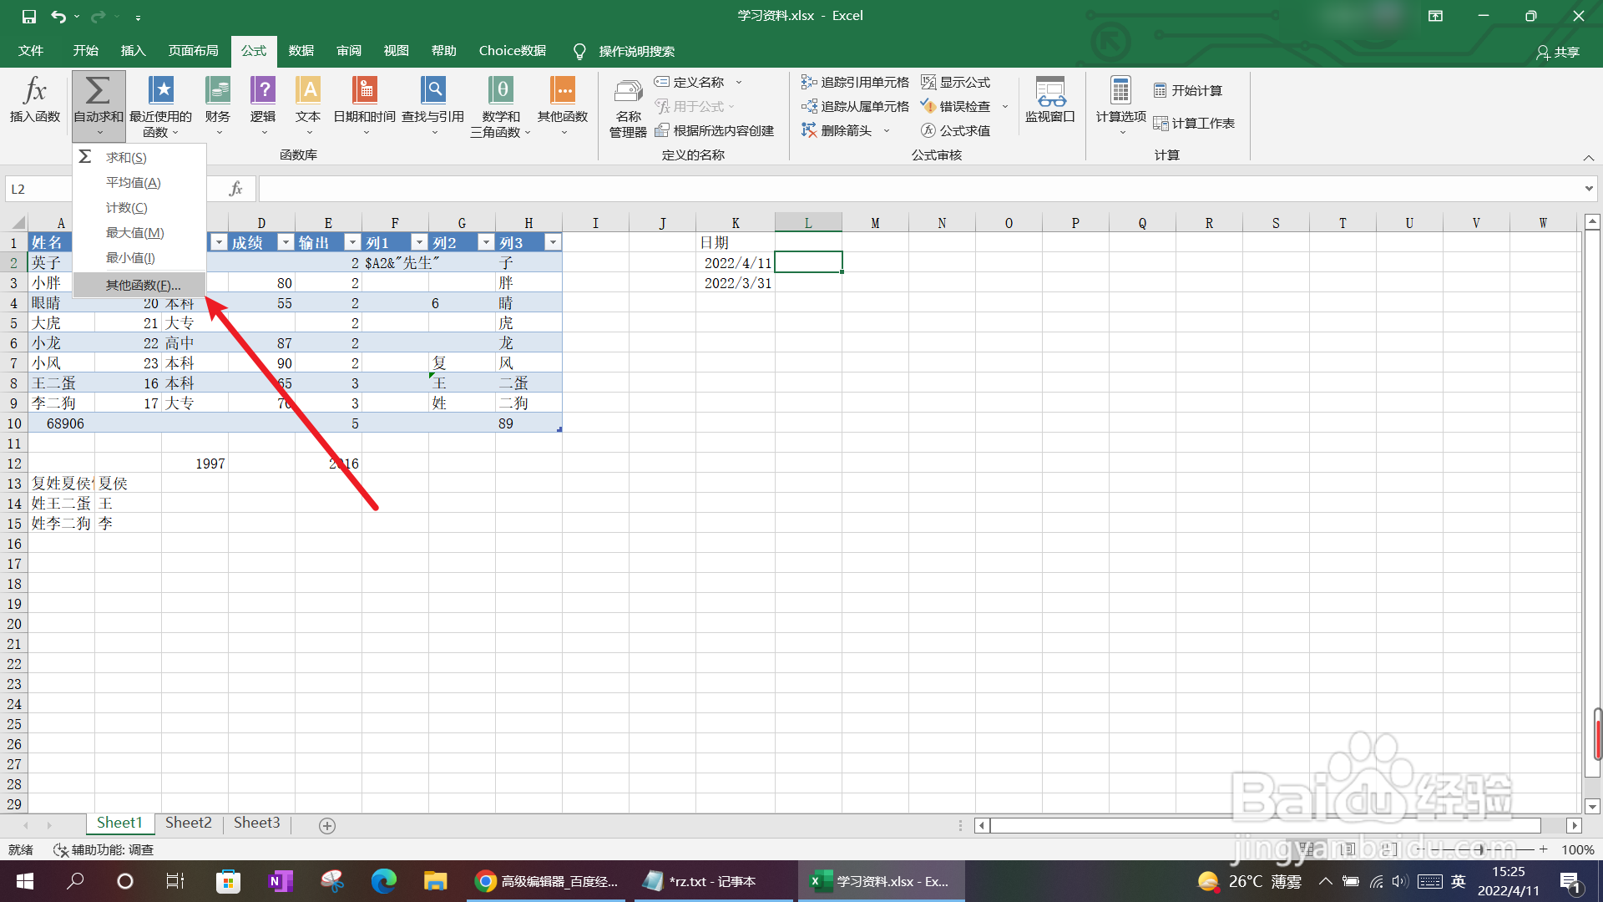Image resolution: width=1603 pixels, height=902 pixels.
Task: Click the Save icon in title bar
Action: [29, 16]
